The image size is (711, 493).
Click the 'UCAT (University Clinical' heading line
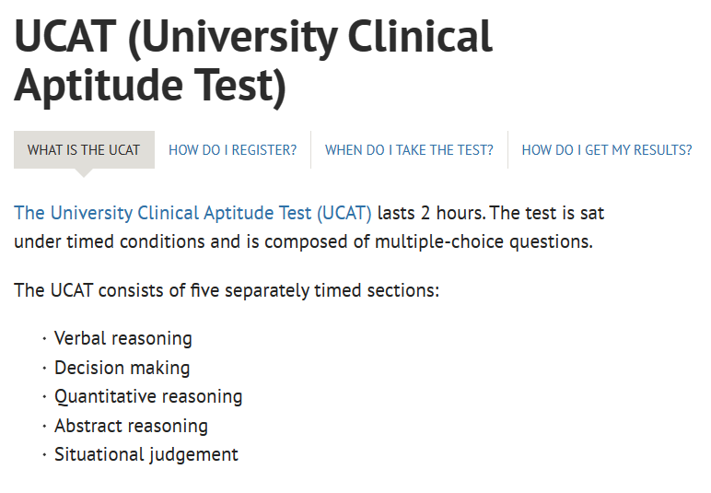coord(253,38)
